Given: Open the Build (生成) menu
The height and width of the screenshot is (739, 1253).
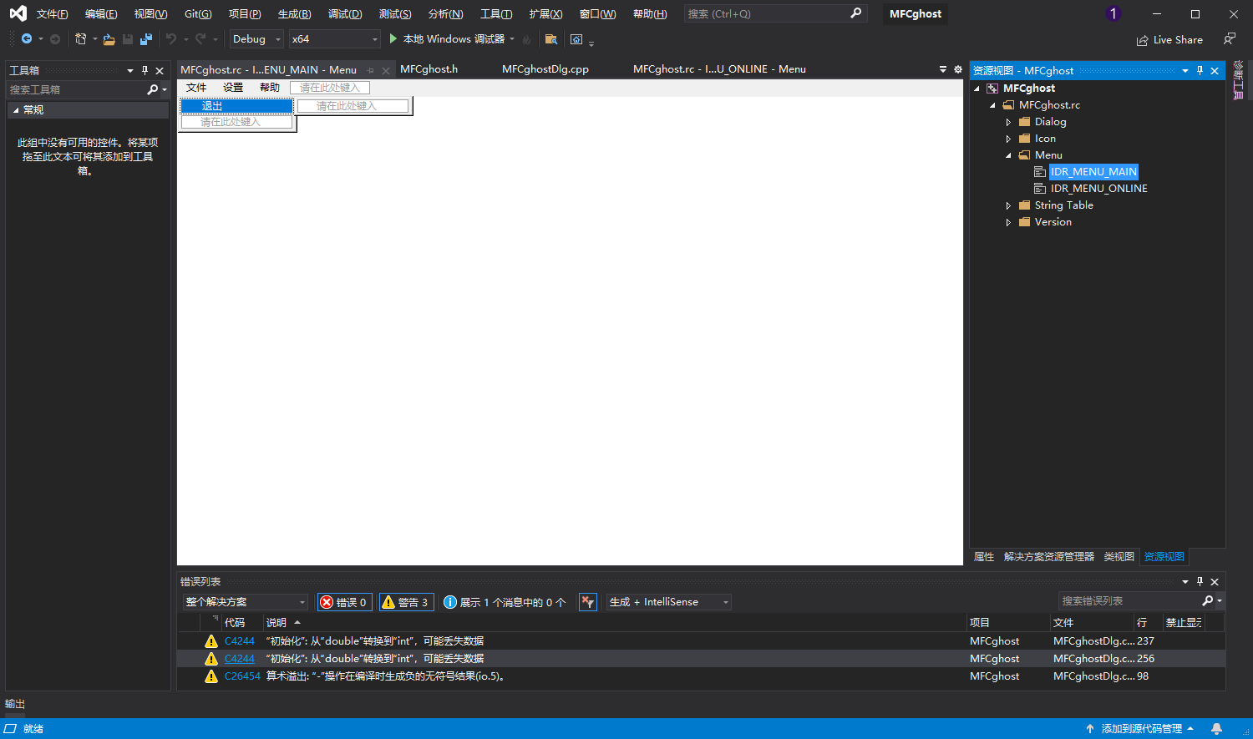Looking at the screenshot, I should click(294, 14).
